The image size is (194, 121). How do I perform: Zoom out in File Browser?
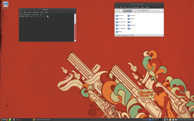139,11
